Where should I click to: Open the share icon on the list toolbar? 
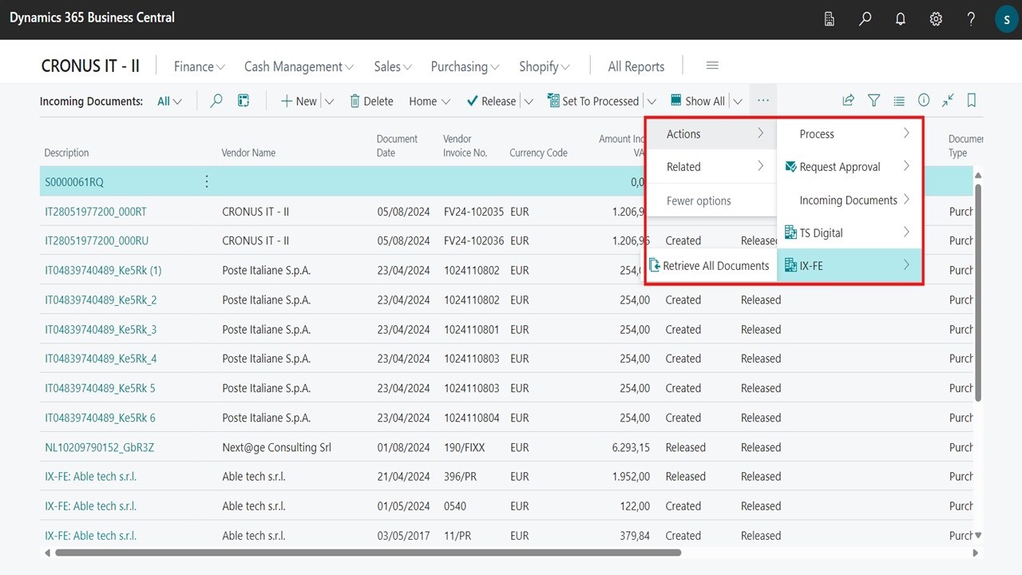849,101
